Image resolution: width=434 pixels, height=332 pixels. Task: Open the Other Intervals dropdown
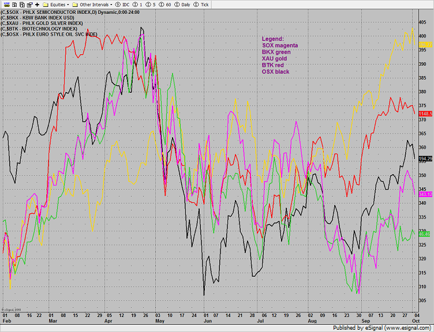[x=92, y=5]
